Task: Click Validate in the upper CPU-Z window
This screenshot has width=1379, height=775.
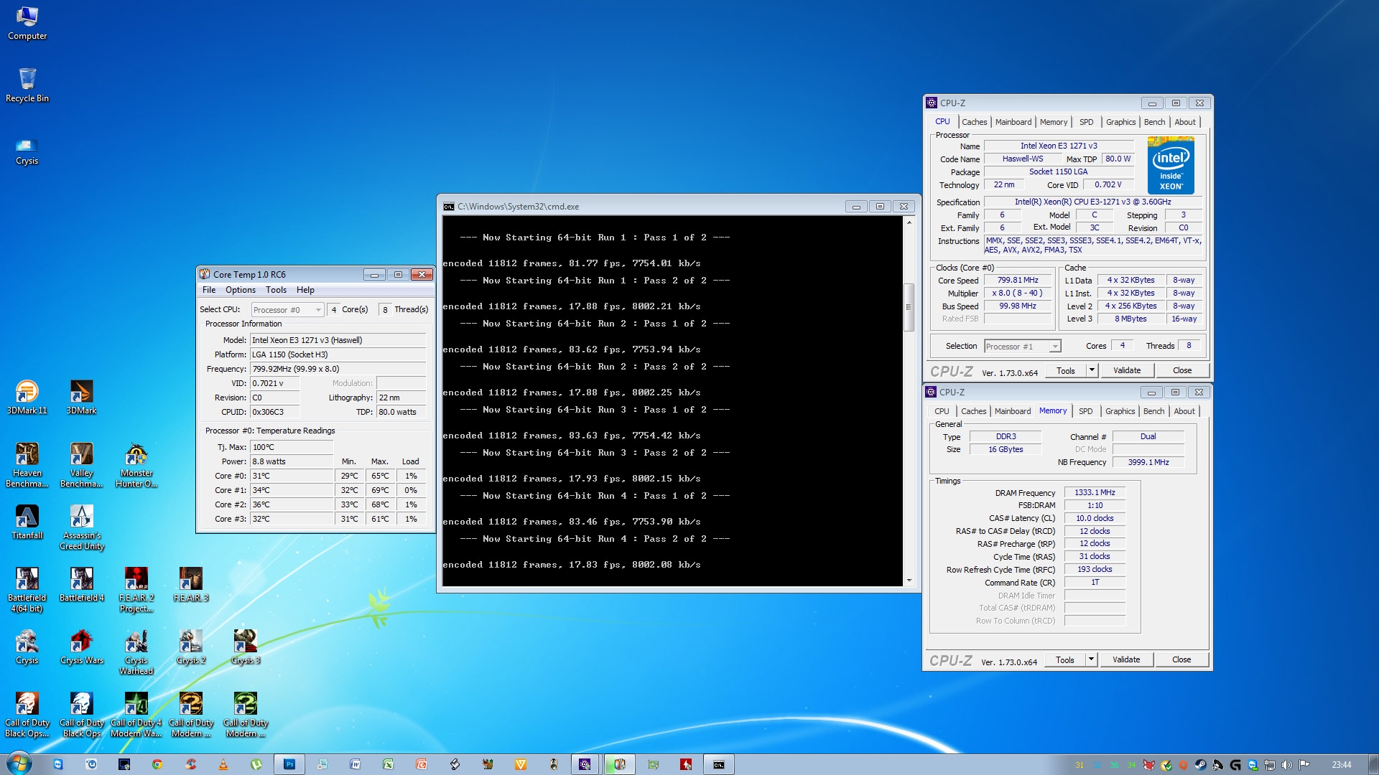Action: [1127, 370]
